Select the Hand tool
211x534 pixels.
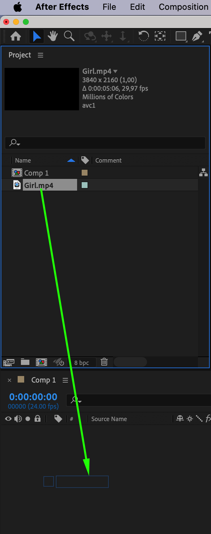coord(53,36)
